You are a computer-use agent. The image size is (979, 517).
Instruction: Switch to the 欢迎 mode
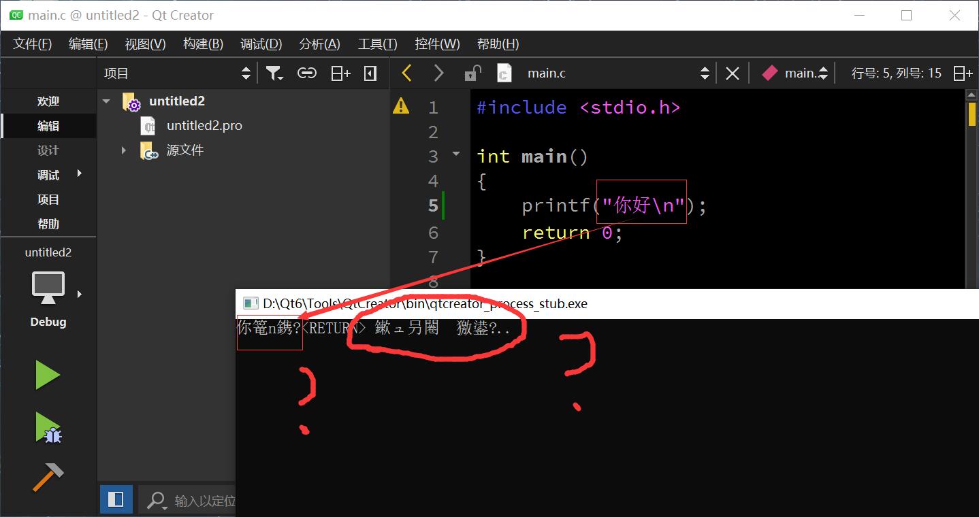pos(48,101)
